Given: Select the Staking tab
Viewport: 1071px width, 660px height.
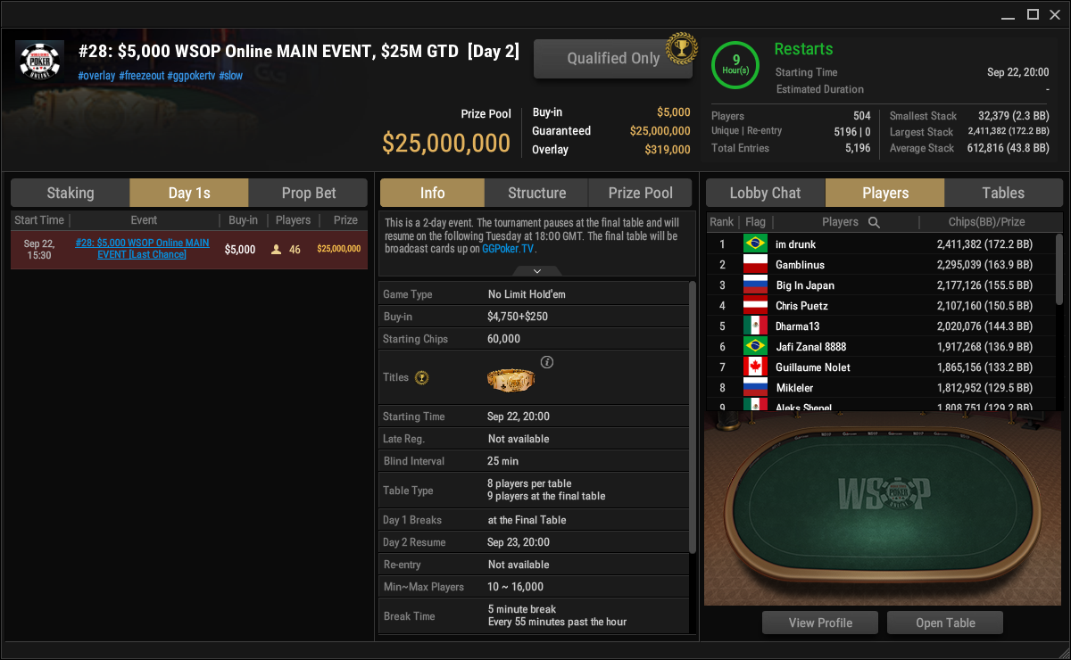Looking at the screenshot, I should tap(70, 193).
